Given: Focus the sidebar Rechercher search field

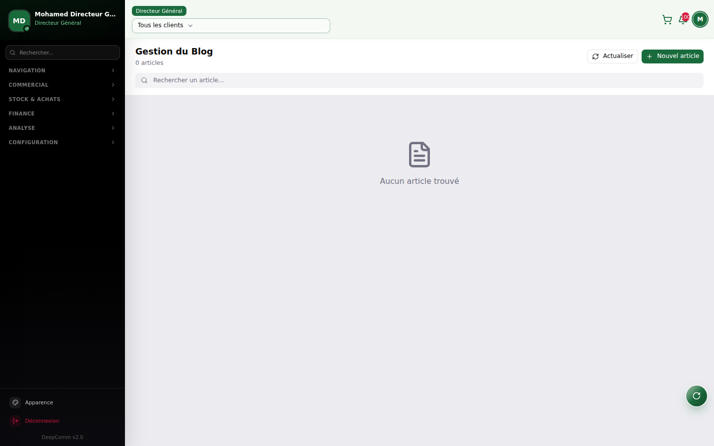Looking at the screenshot, I should pyautogui.click(x=62, y=53).
